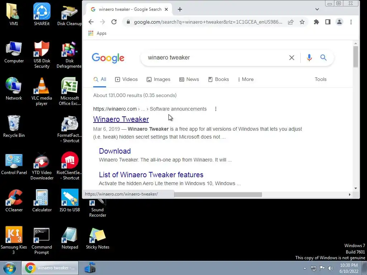Open the about-this-result three dots menu
The width and height of the screenshot is (367, 275).
coord(215,109)
